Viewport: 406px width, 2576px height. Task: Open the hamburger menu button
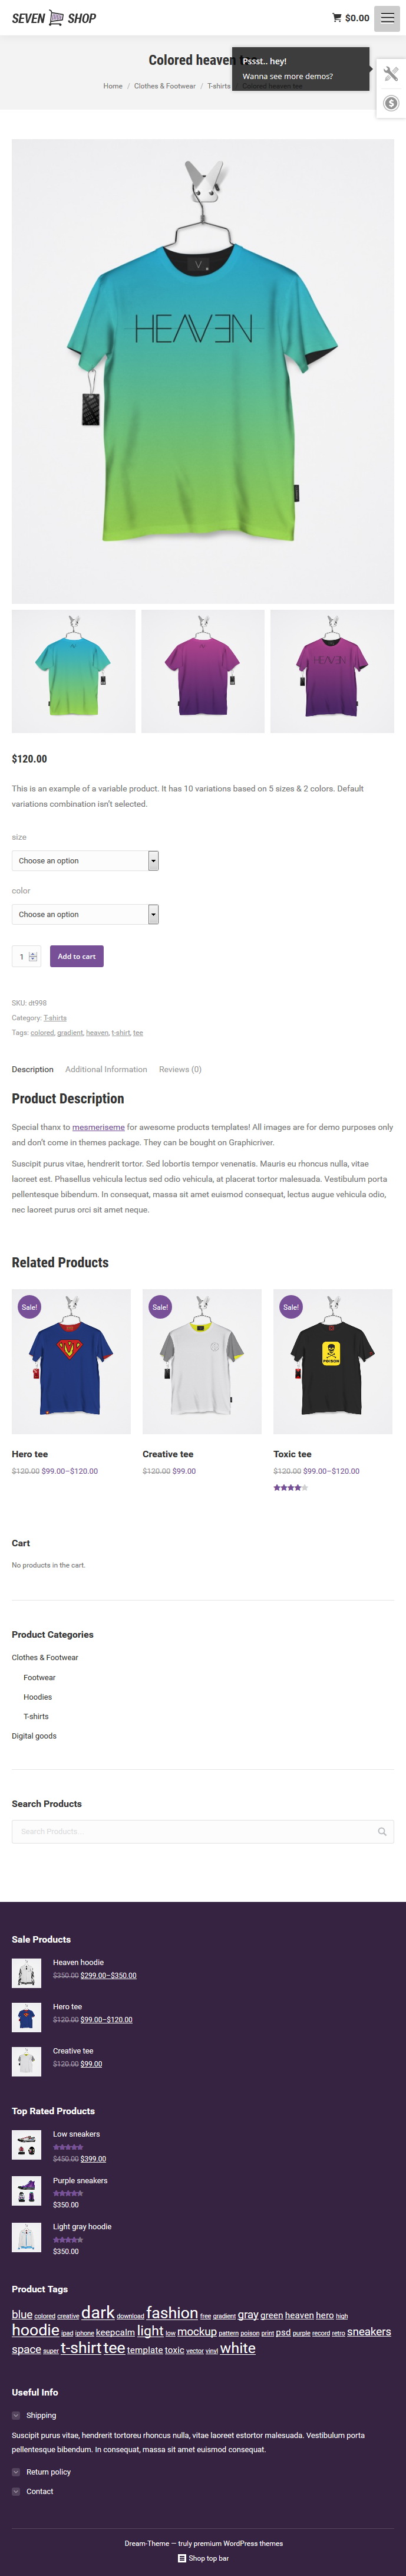(387, 18)
